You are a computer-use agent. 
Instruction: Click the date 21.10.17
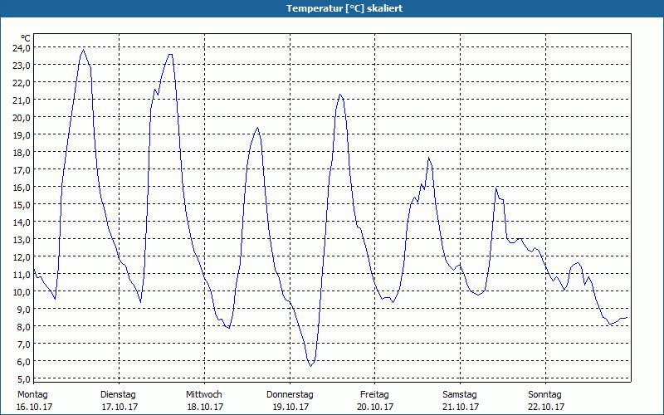pos(461,407)
